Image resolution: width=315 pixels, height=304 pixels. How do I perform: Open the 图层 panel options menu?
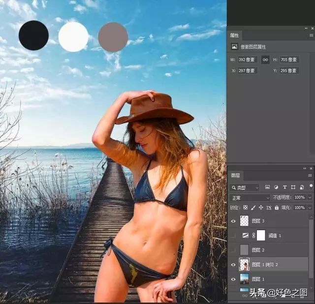pyautogui.click(x=311, y=175)
